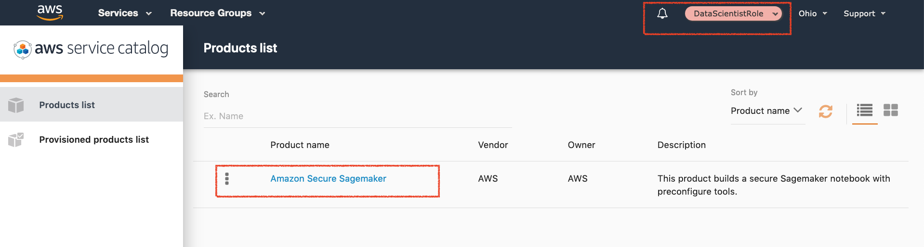Expand the Services dropdown menu
Viewport: 924px width, 247px height.
[125, 13]
